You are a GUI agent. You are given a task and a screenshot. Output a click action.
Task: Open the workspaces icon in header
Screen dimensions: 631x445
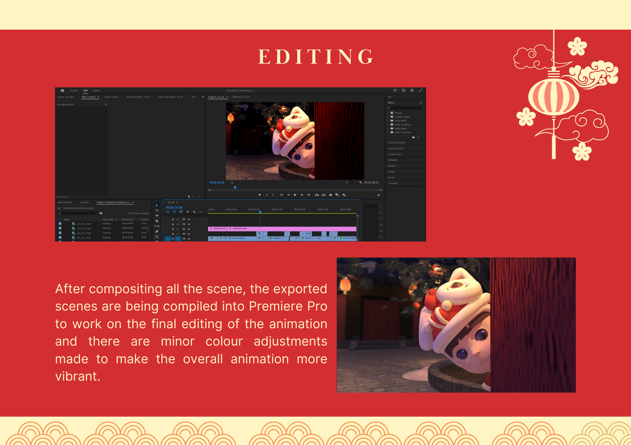pos(395,90)
